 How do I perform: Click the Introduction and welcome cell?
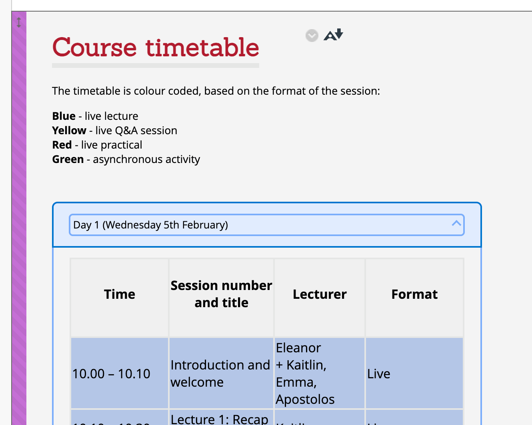(x=222, y=373)
